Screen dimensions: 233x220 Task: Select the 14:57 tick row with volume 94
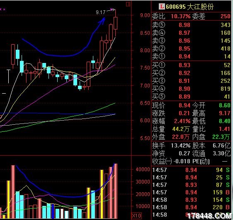[191, 170]
